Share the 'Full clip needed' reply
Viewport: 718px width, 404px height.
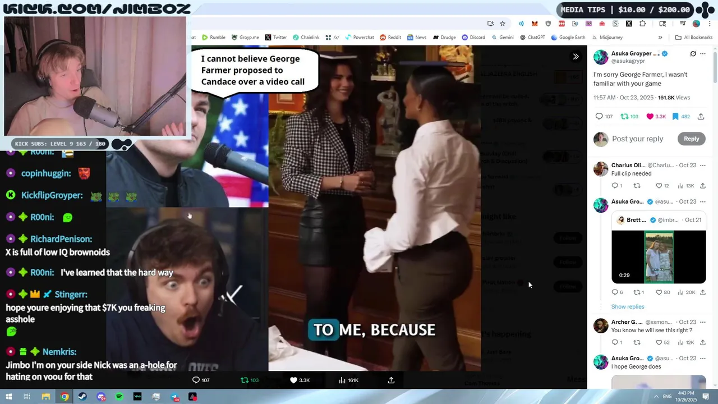point(702,186)
